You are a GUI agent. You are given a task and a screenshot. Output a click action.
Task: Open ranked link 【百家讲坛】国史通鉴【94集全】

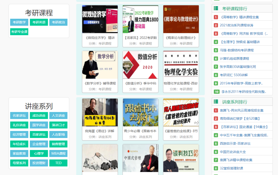(244, 127)
